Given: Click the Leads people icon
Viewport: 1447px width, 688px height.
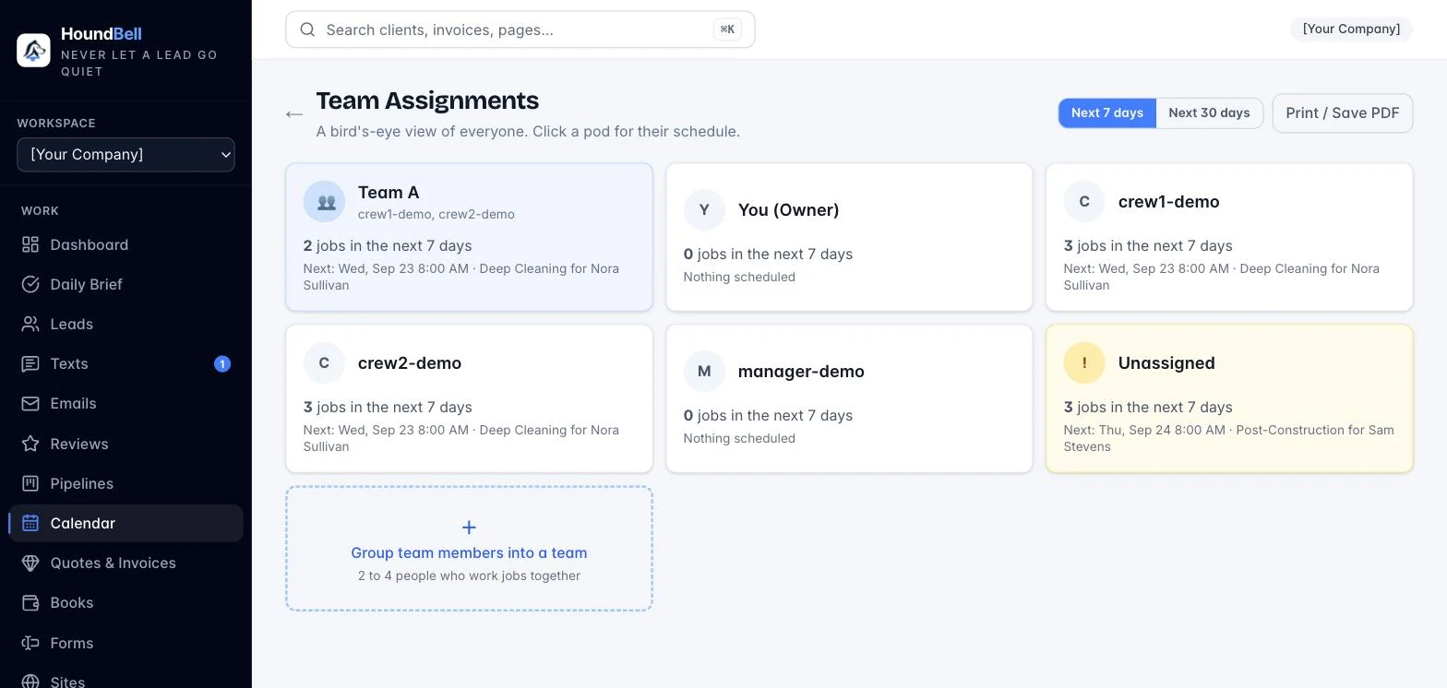Looking at the screenshot, I should point(30,324).
